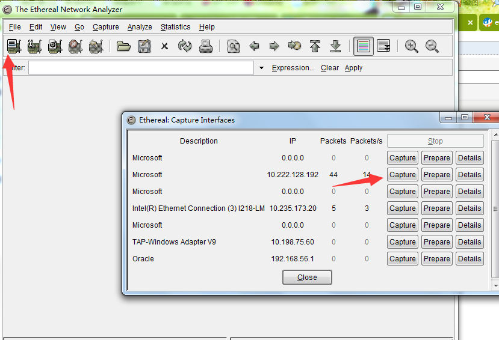Jump to first packet icon
This screenshot has height=340, width=499.
(x=315, y=46)
